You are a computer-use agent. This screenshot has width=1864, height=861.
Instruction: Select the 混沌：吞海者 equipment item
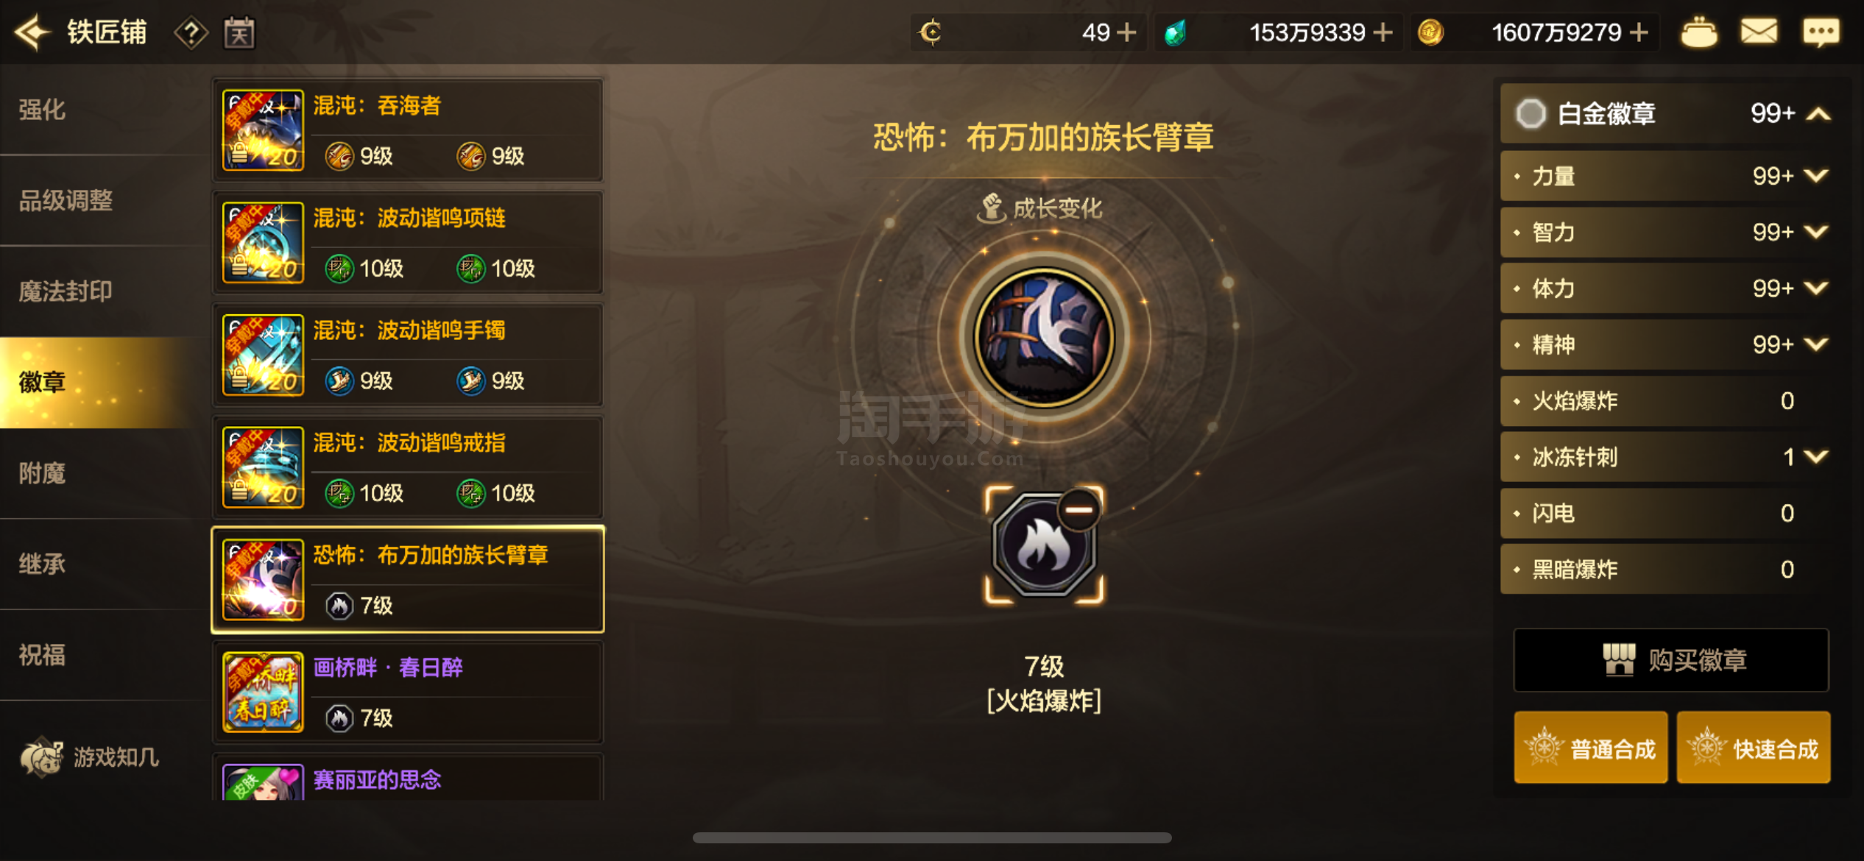(x=408, y=130)
